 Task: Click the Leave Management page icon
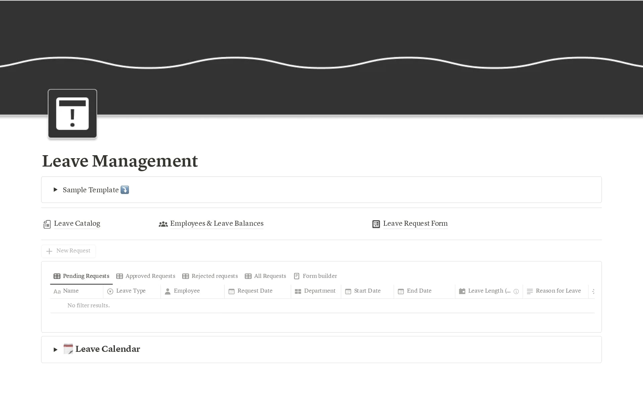(72, 114)
